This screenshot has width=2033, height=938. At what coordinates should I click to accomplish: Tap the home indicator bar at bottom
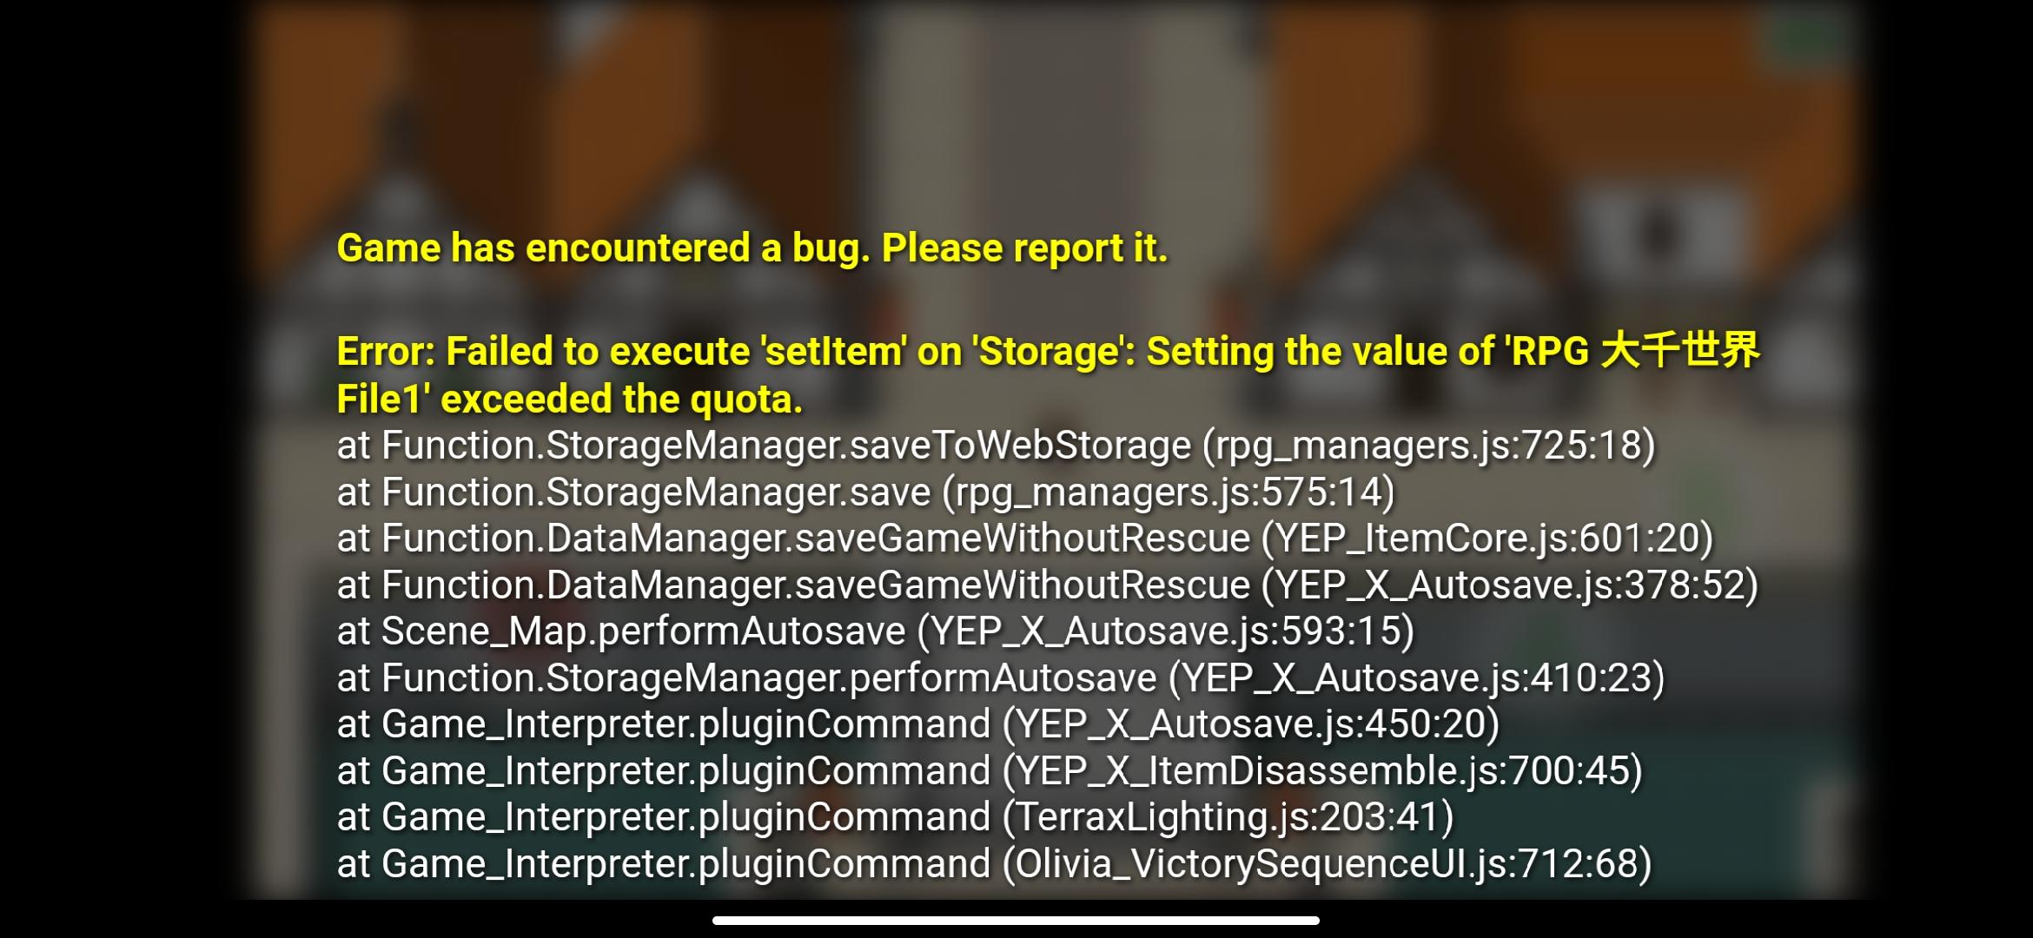coord(1016,921)
